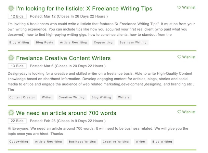
Task: Select the Blog Writing tag in the third listing
Action: pos(162,142)
